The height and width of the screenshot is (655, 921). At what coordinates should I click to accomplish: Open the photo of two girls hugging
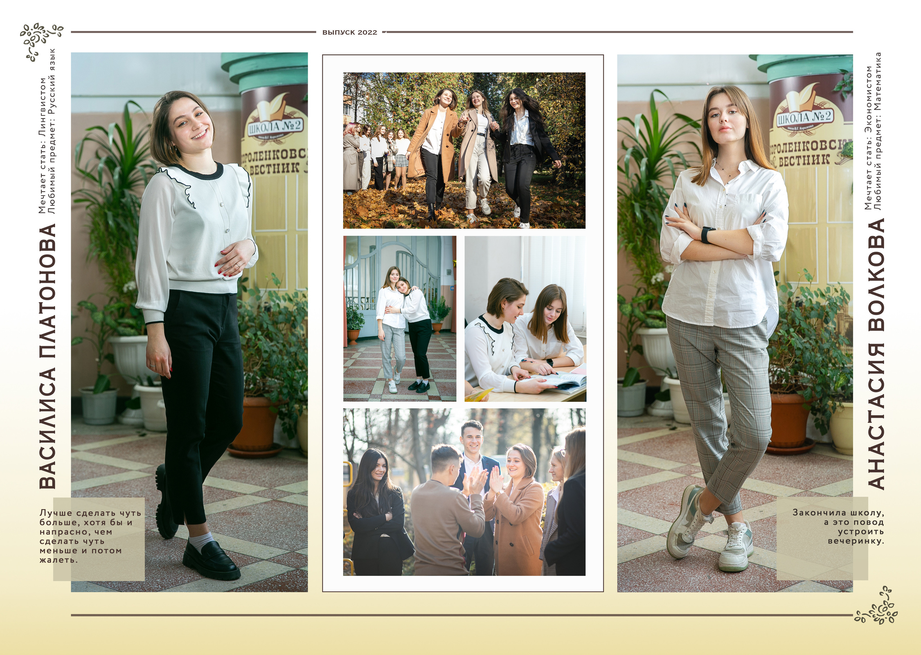(x=400, y=319)
